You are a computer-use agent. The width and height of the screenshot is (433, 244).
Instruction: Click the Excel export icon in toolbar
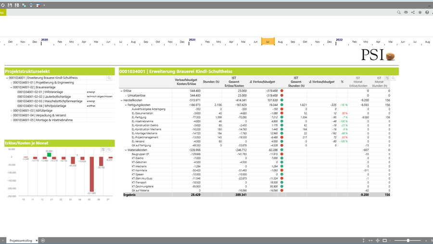click(x=24, y=5)
